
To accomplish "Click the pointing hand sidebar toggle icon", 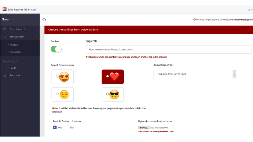I will click(44, 20).
